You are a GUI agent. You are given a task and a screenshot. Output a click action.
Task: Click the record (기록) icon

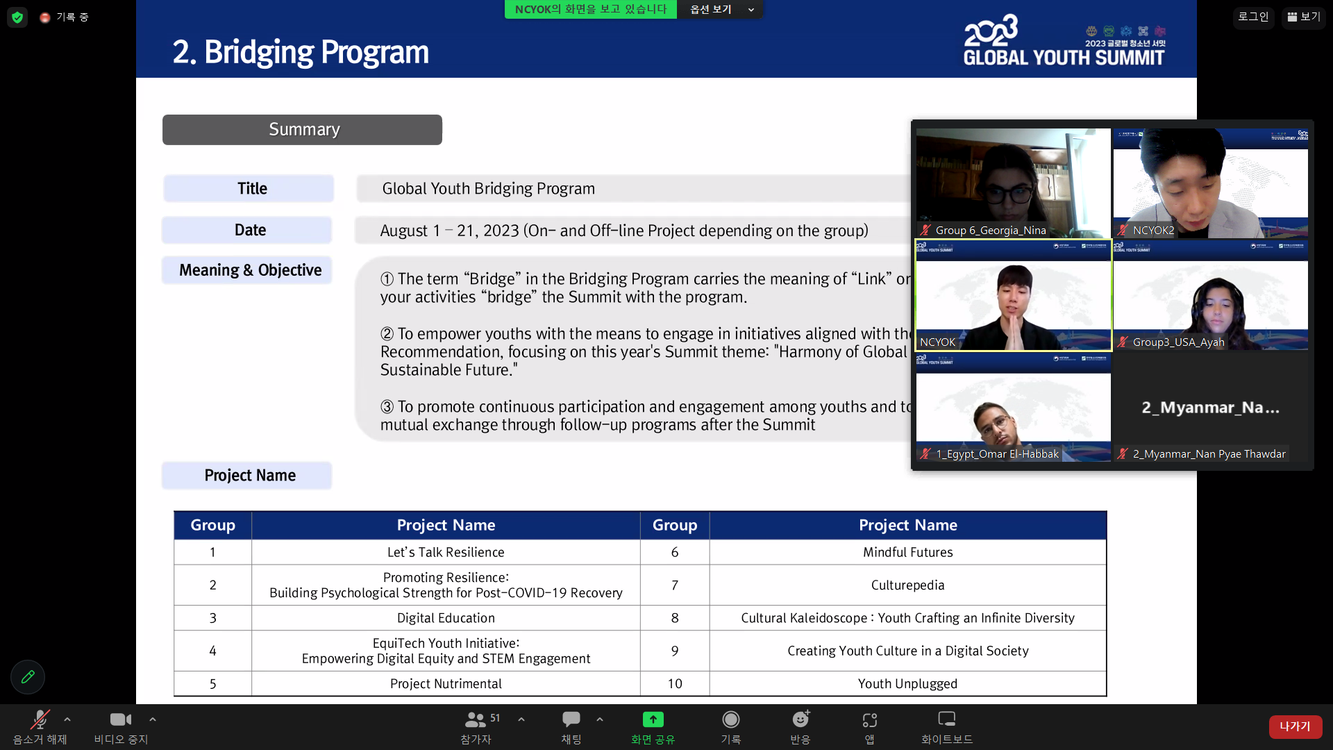point(730,719)
